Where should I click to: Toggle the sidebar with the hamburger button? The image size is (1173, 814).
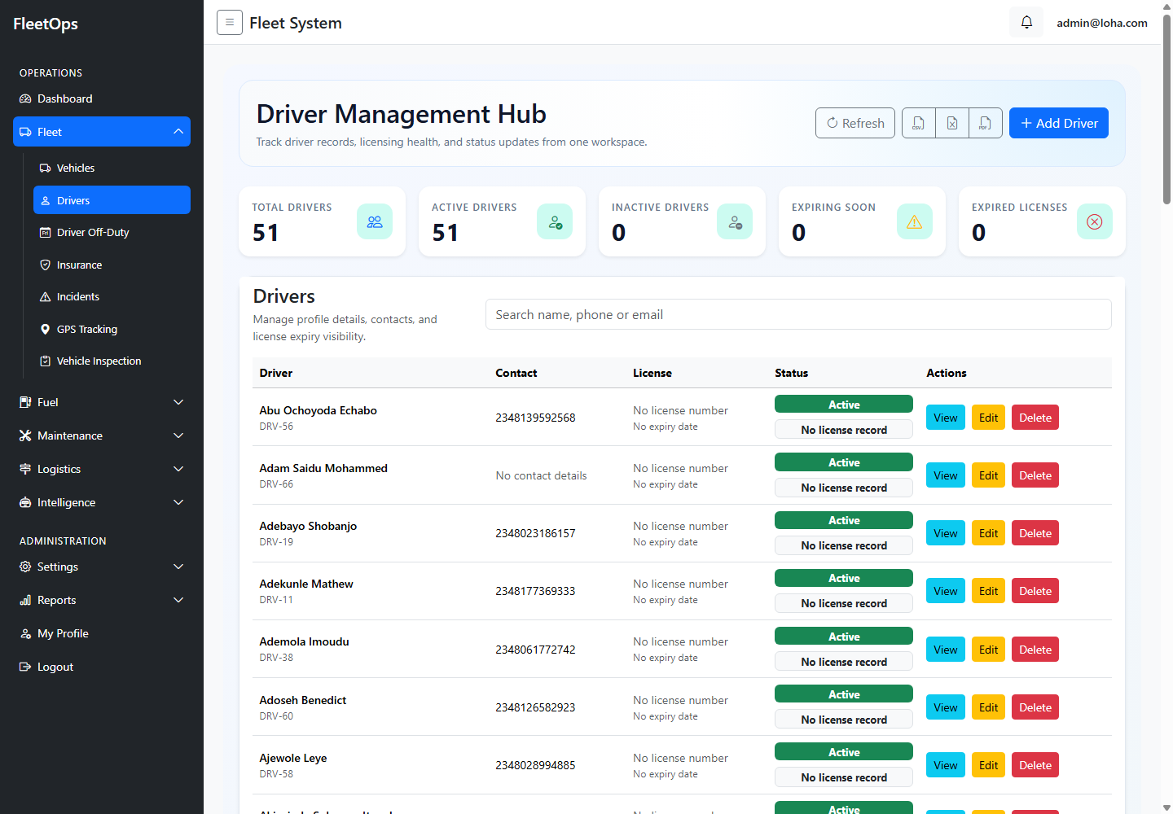point(230,23)
